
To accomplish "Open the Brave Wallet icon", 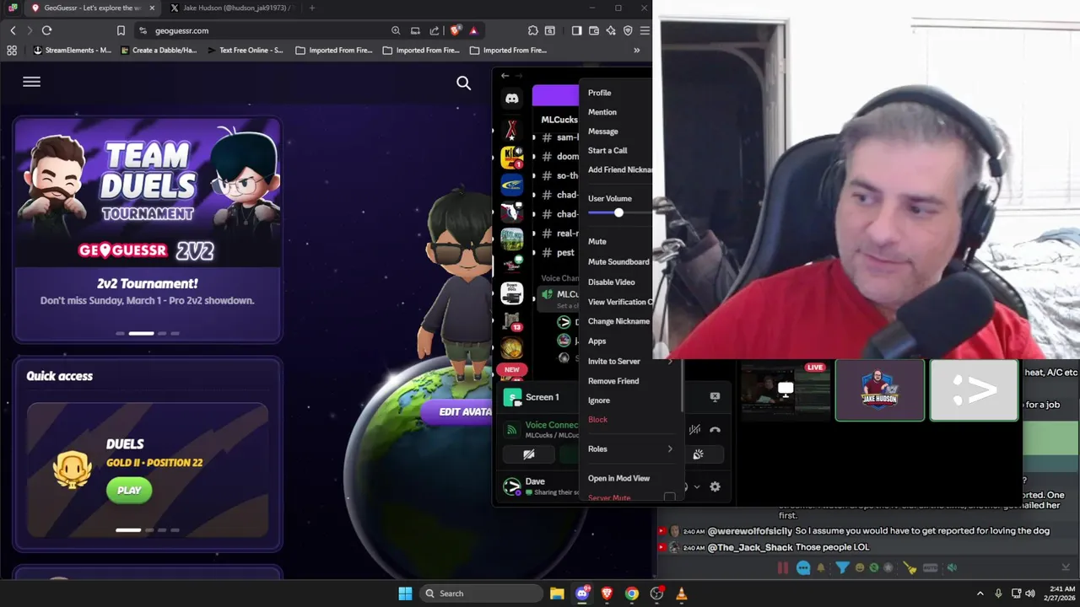I will click(594, 30).
